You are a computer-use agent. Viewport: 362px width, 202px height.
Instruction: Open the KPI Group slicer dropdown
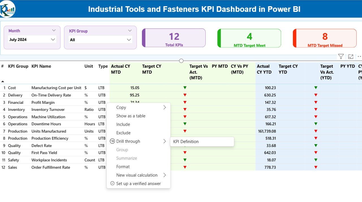[129, 40]
